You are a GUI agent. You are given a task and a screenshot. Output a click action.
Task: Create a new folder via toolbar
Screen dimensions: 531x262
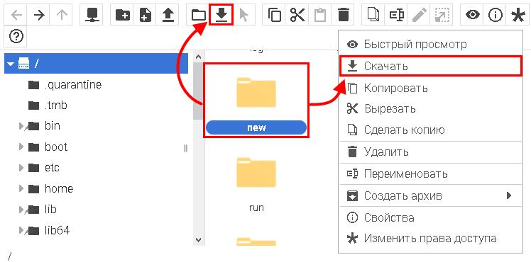pyautogui.click(x=122, y=15)
